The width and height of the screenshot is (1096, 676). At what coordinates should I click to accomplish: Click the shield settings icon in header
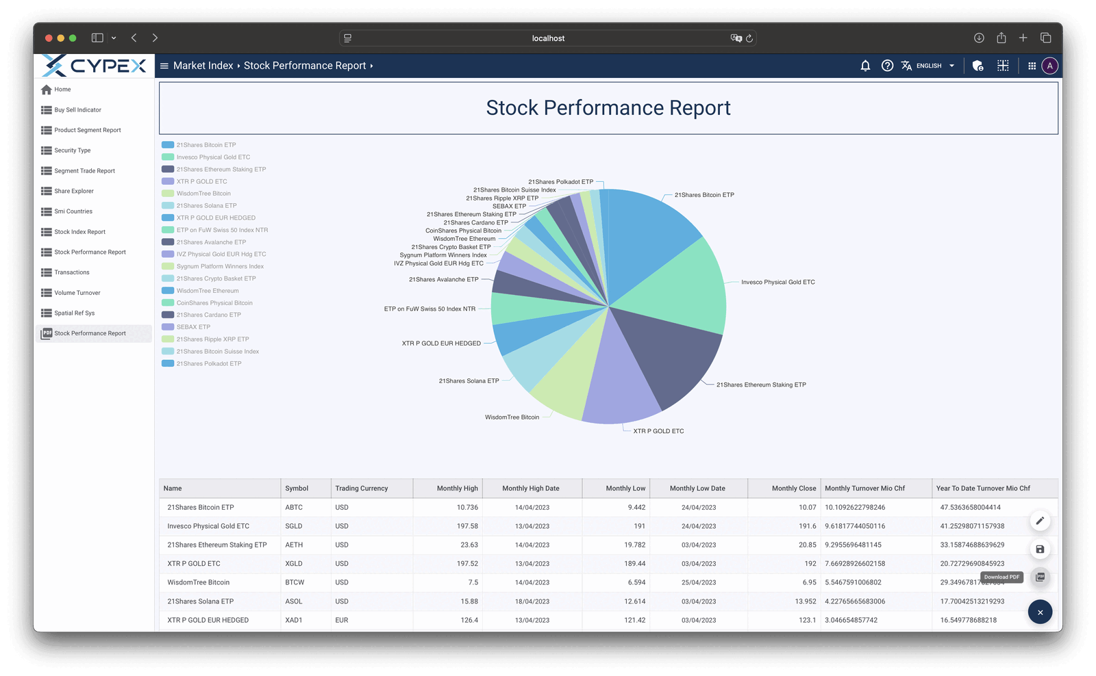977,66
